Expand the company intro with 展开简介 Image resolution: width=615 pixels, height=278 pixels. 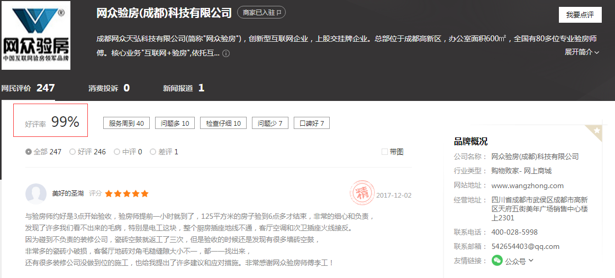[x=582, y=52]
